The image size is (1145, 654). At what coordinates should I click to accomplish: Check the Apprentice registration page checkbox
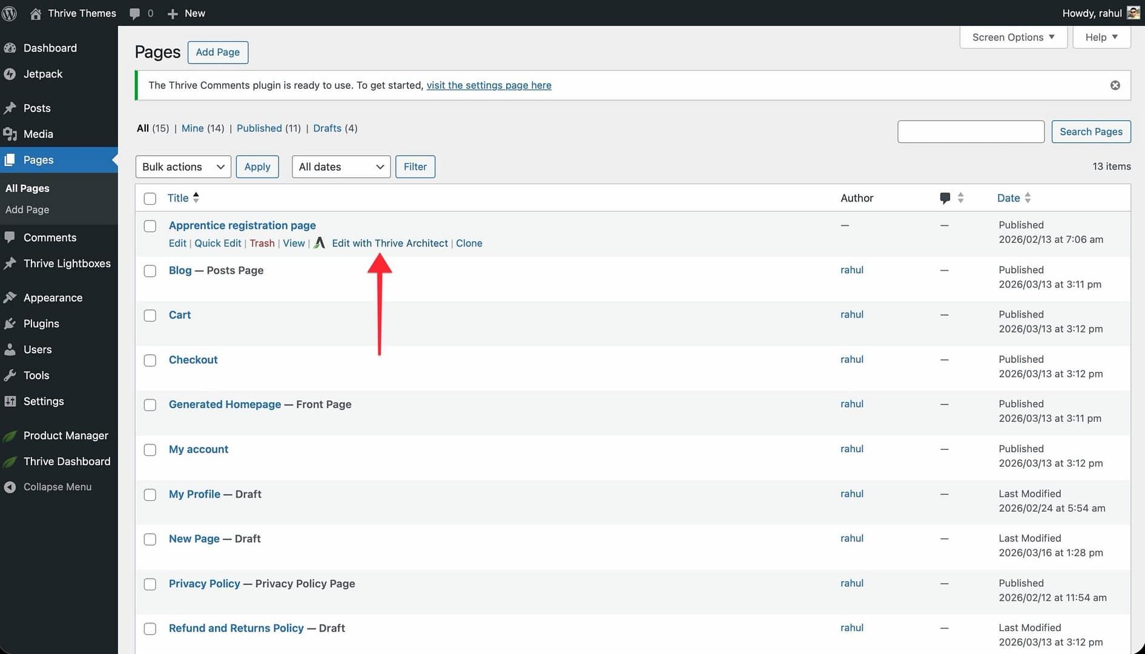pos(150,226)
